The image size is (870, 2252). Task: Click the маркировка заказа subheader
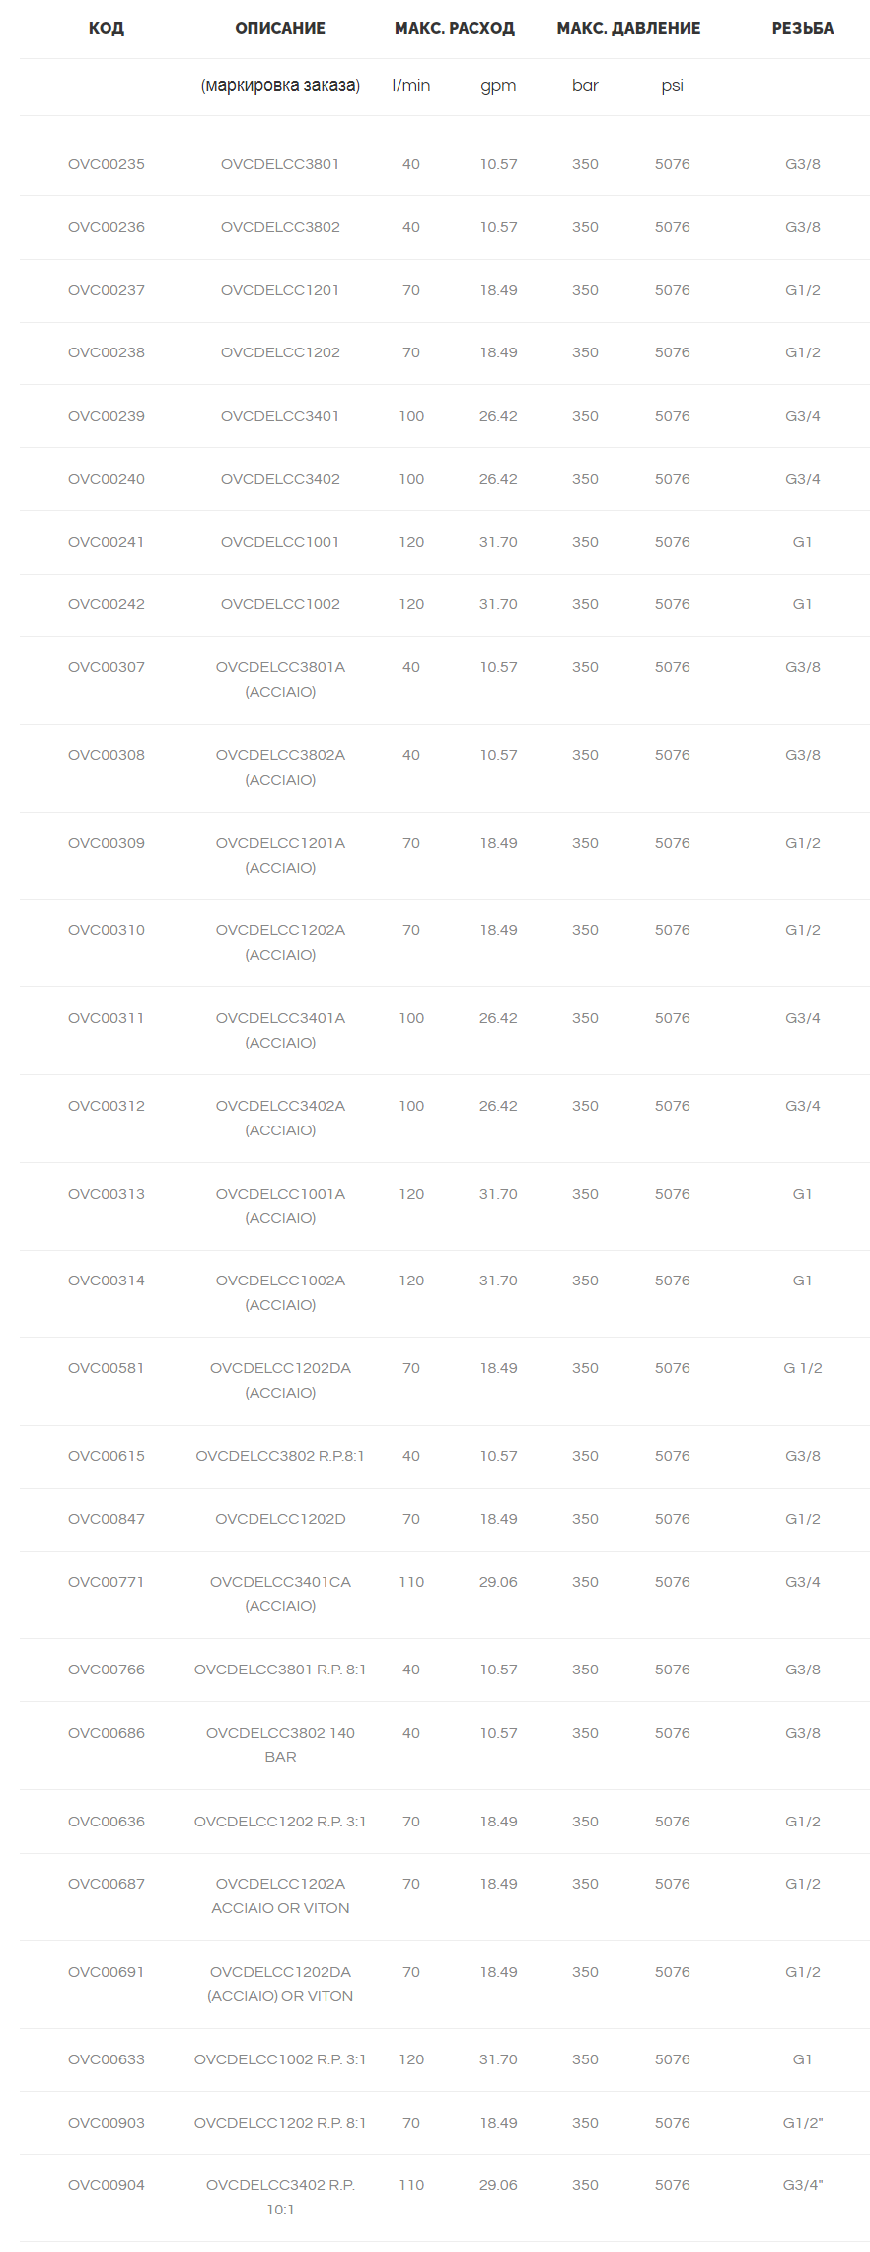click(280, 86)
